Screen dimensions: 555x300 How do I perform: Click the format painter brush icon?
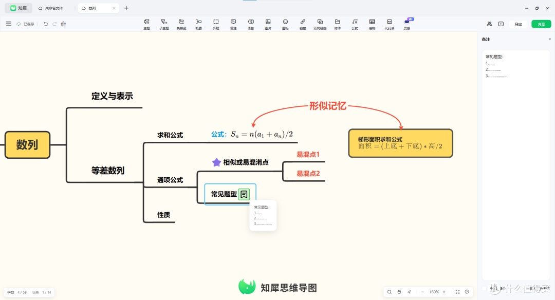63,24
